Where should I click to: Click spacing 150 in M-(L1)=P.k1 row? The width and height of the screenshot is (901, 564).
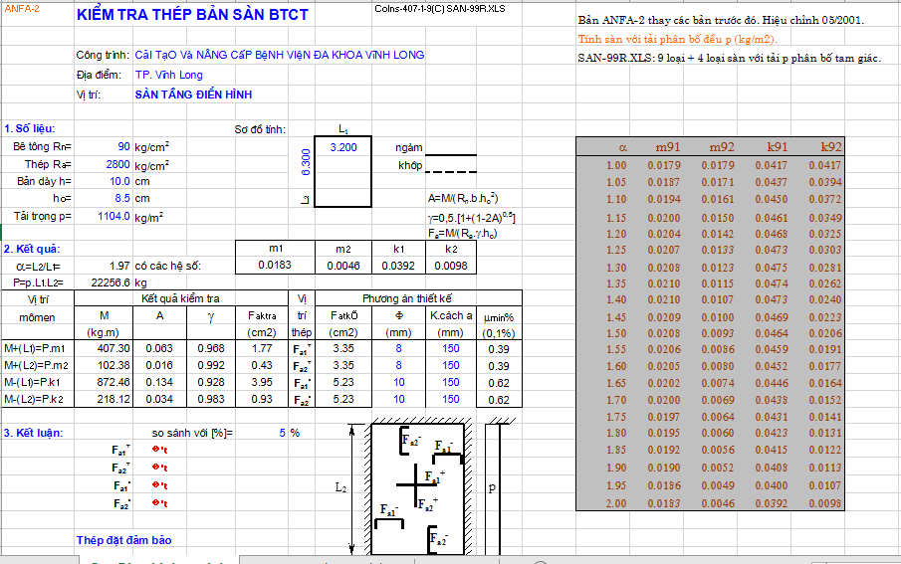(x=450, y=382)
